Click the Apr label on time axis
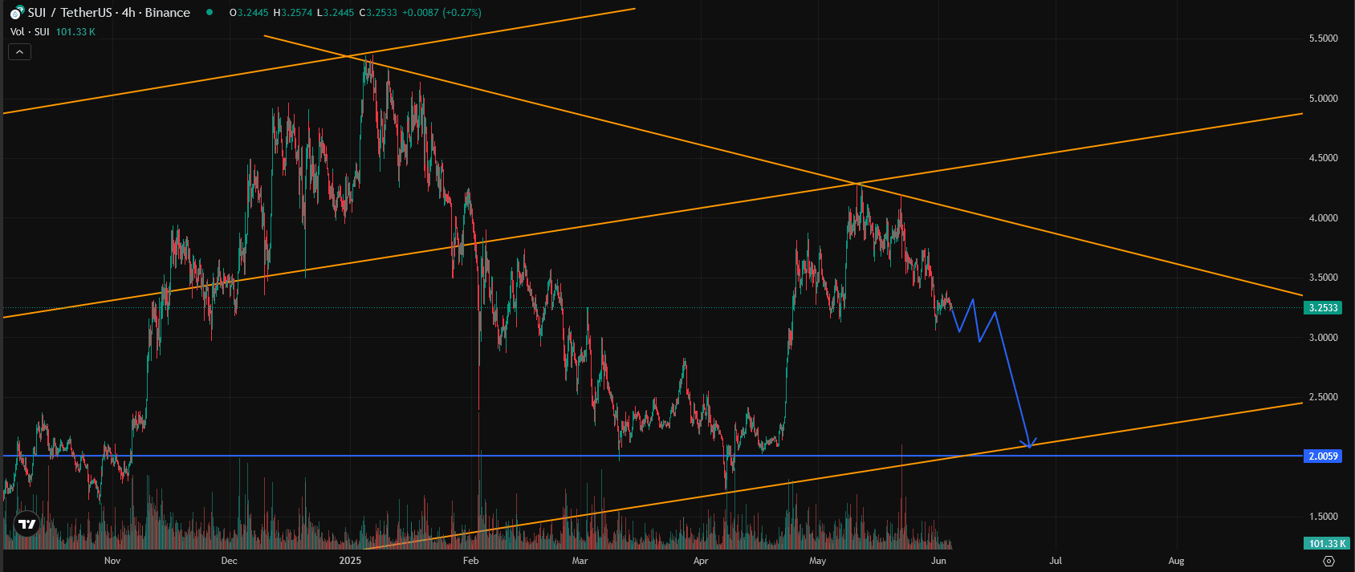This screenshot has height=572, width=1355. [x=701, y=561]
